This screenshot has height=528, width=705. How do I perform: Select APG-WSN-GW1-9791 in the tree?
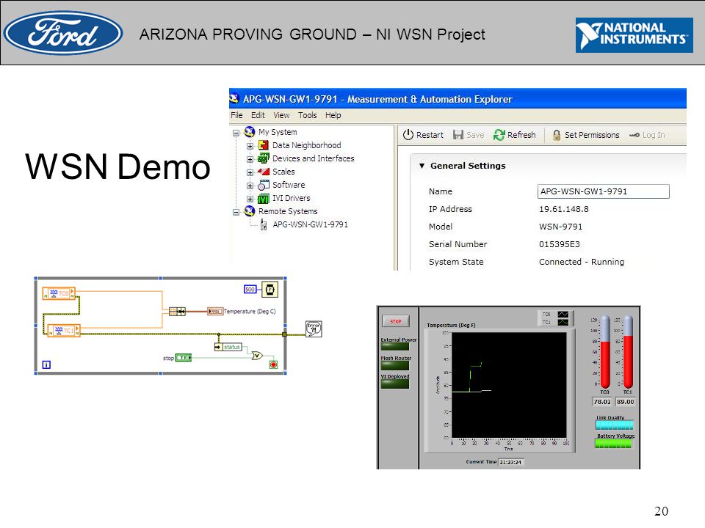(310, 224)
